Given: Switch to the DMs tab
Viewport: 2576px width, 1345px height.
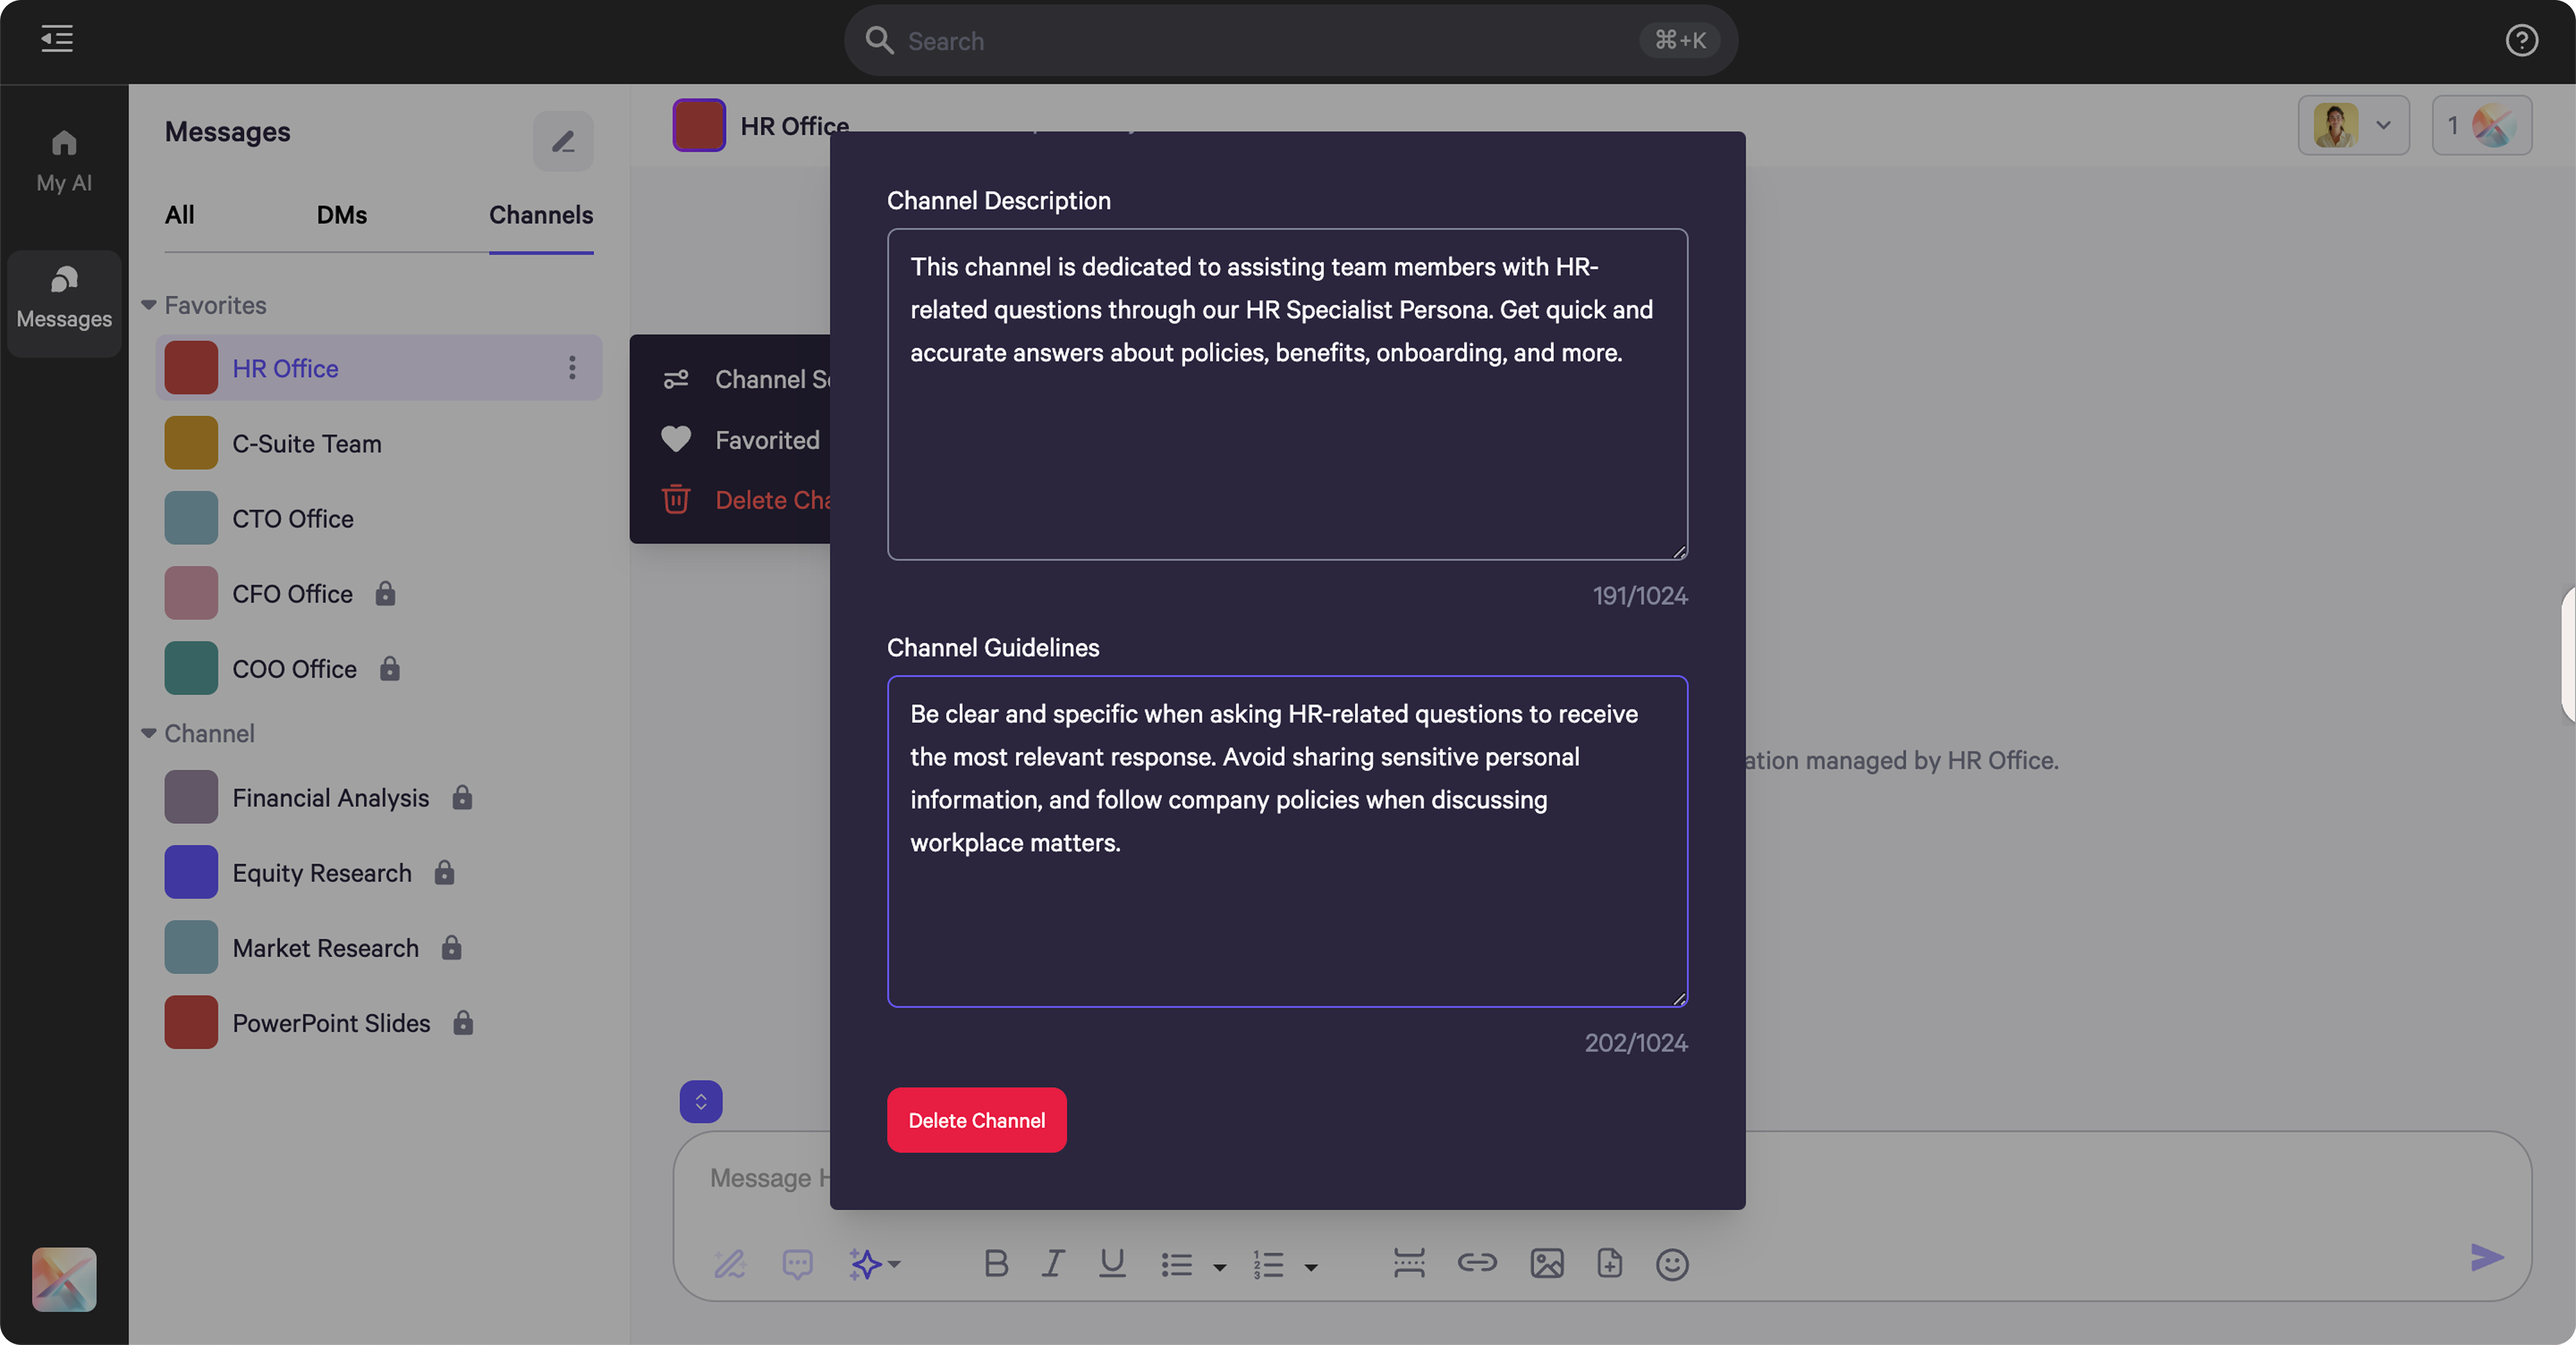Looking at the screenshot, I should pos(341,215).
